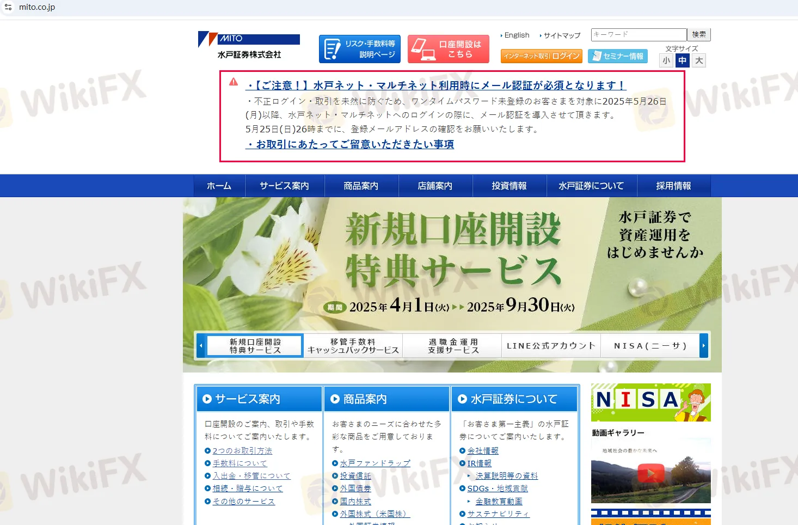Open the メール認証が必須 notice link
798x525 pixels.
436,86
